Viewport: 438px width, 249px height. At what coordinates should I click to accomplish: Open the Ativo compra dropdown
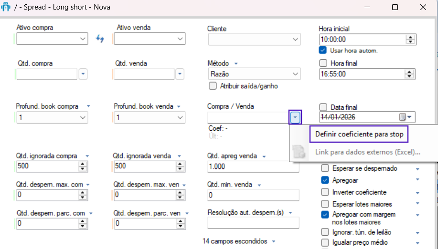(83, 39)
